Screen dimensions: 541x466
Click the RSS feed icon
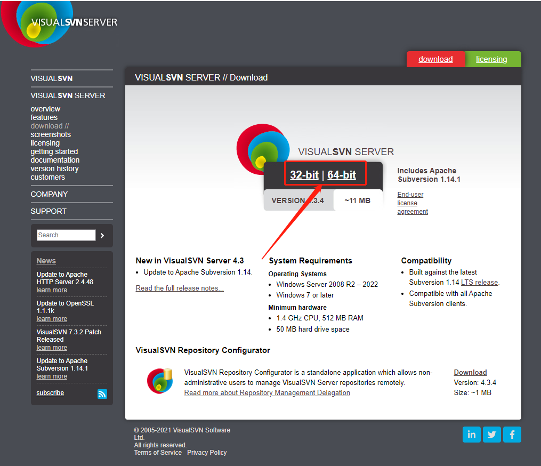click(x=102, y=394)
